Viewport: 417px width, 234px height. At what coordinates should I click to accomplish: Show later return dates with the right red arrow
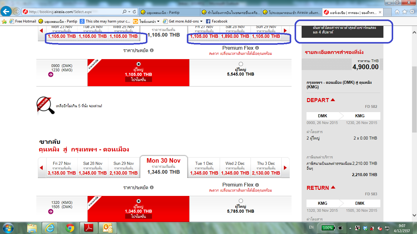tap(285, 168)
